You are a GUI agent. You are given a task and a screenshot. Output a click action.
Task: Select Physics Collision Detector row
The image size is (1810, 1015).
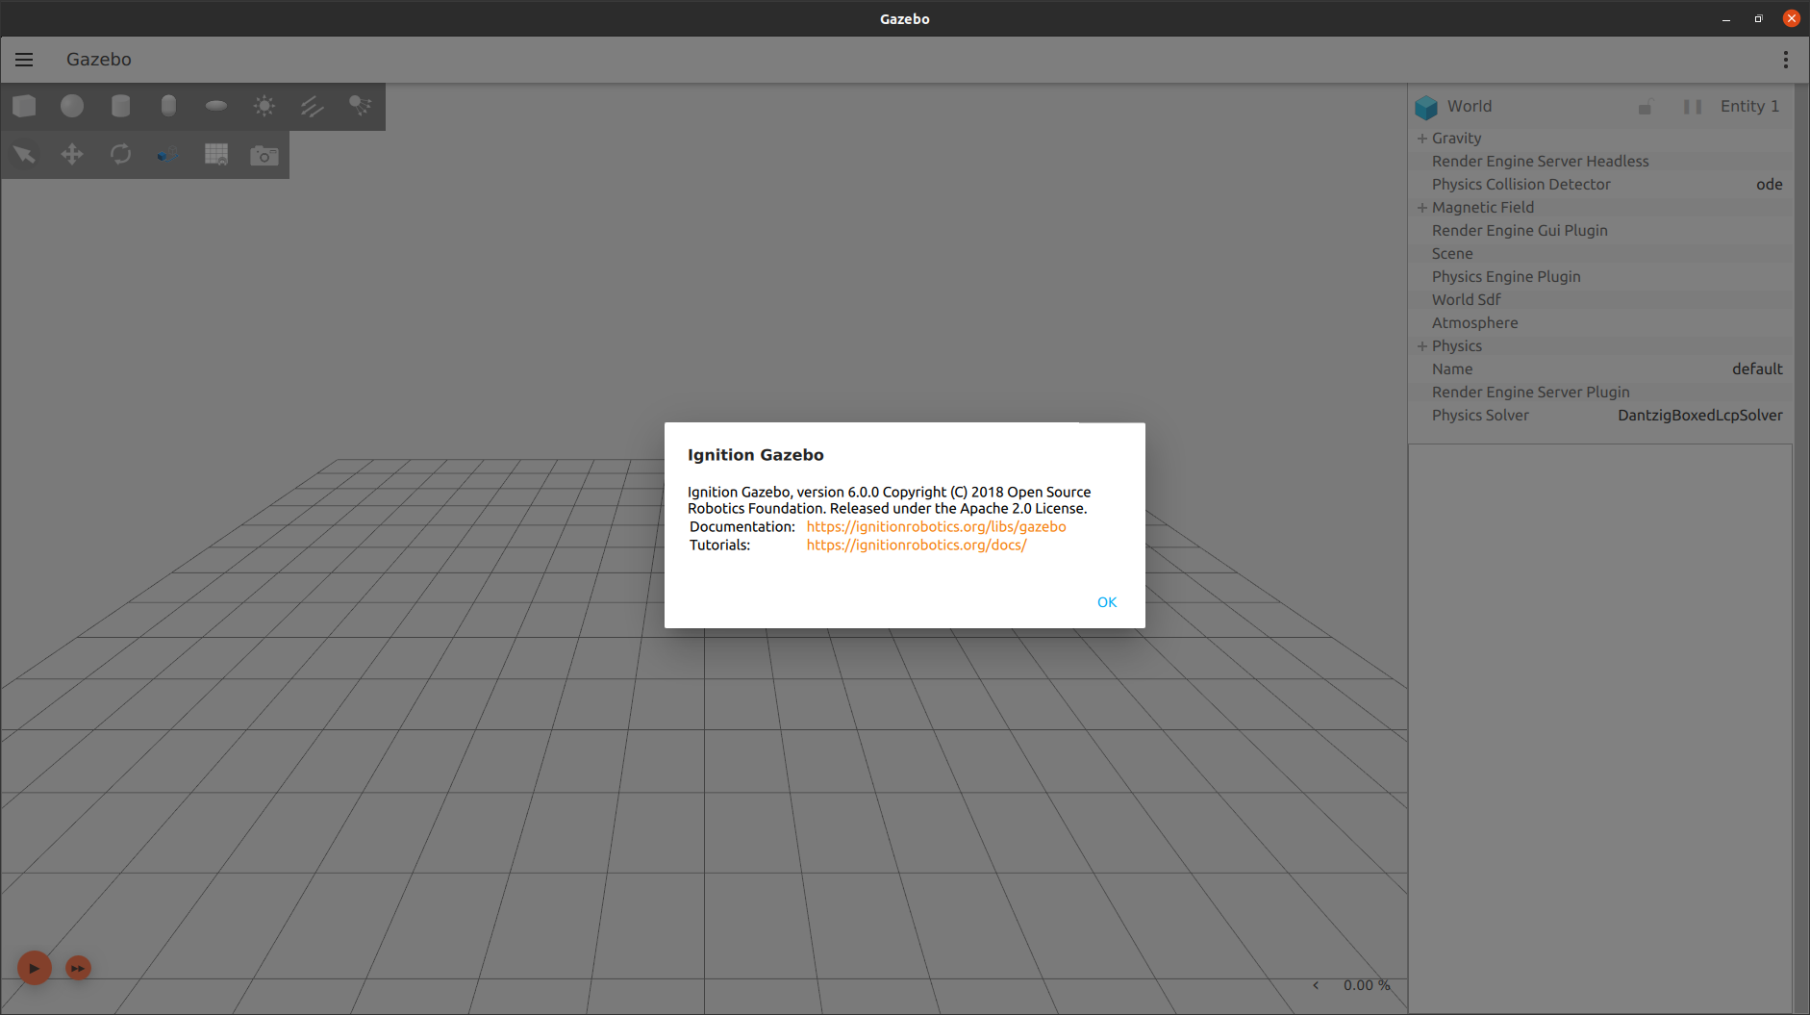click(1600, 185)
